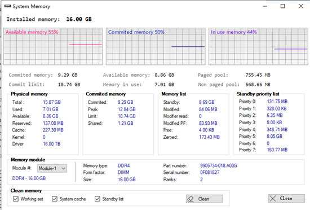This screenshot has height=210, width=310.
Task: Click the Modified PF value 83.93 MB
Action: (208, 123)
